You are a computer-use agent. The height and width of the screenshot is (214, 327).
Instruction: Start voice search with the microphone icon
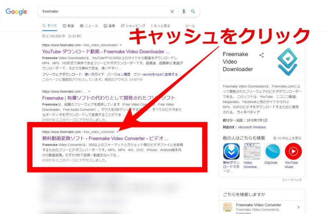pos(184,11)
